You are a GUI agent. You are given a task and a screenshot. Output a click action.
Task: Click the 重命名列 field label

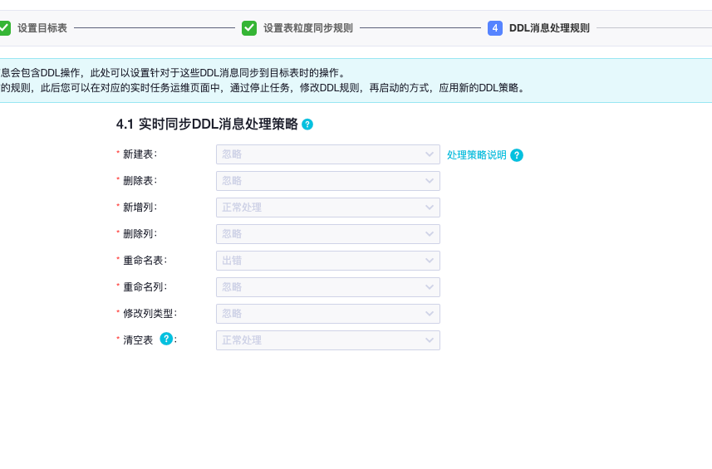[x=145, y=287]
